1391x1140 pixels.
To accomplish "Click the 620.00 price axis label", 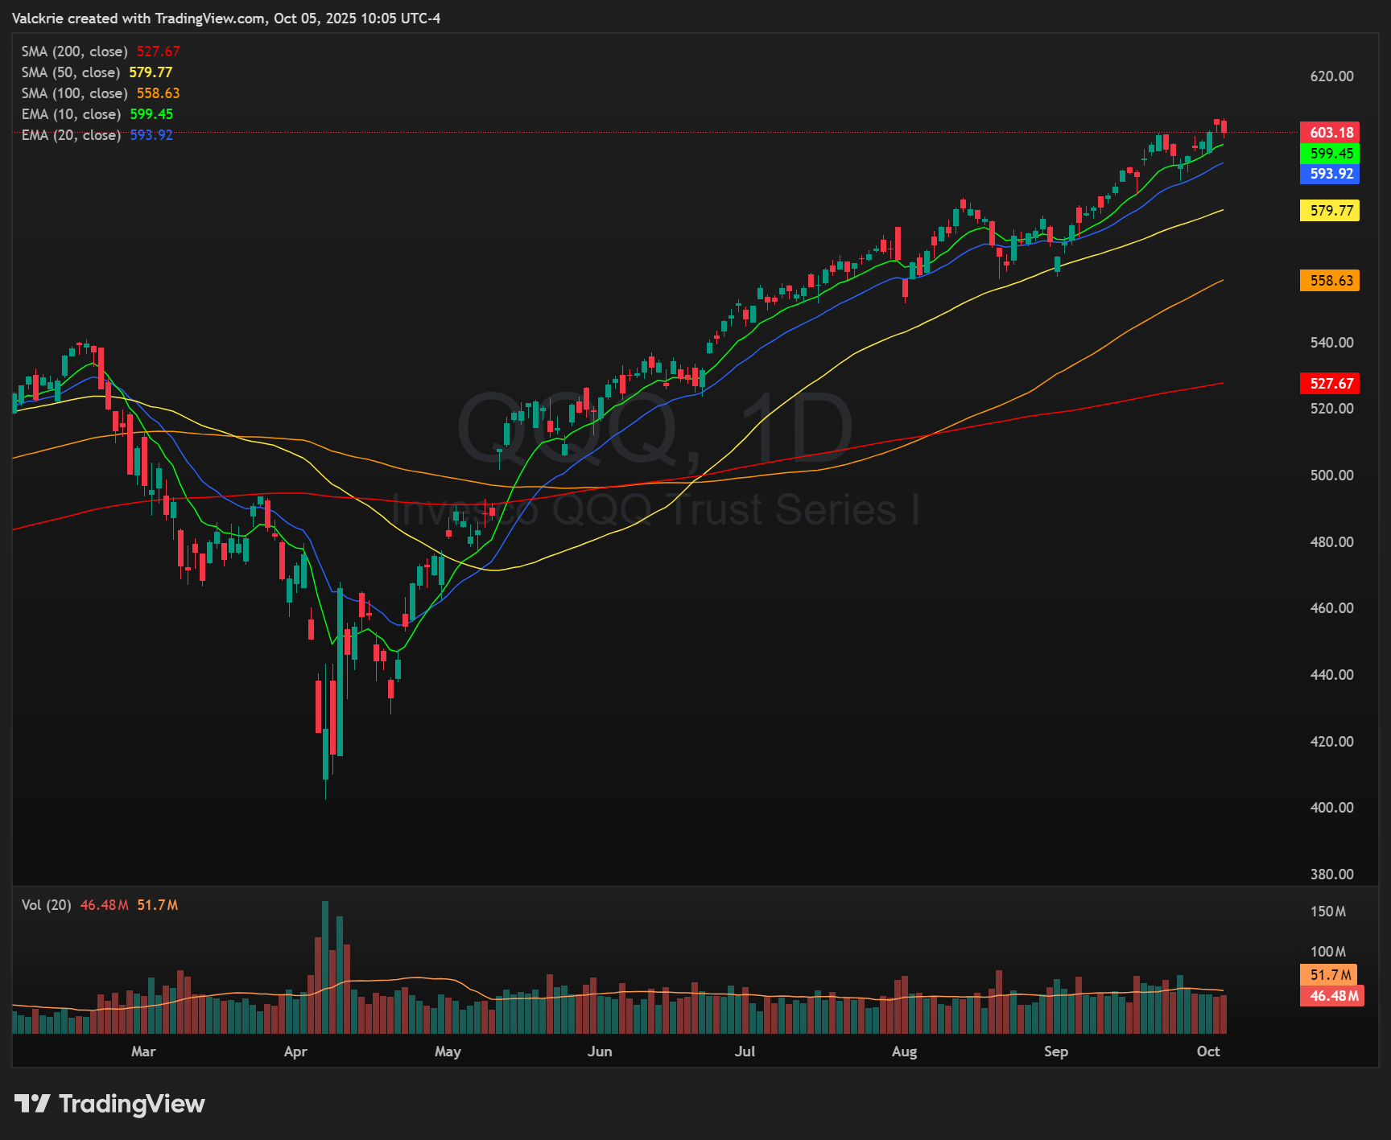I will point(1332,76).
